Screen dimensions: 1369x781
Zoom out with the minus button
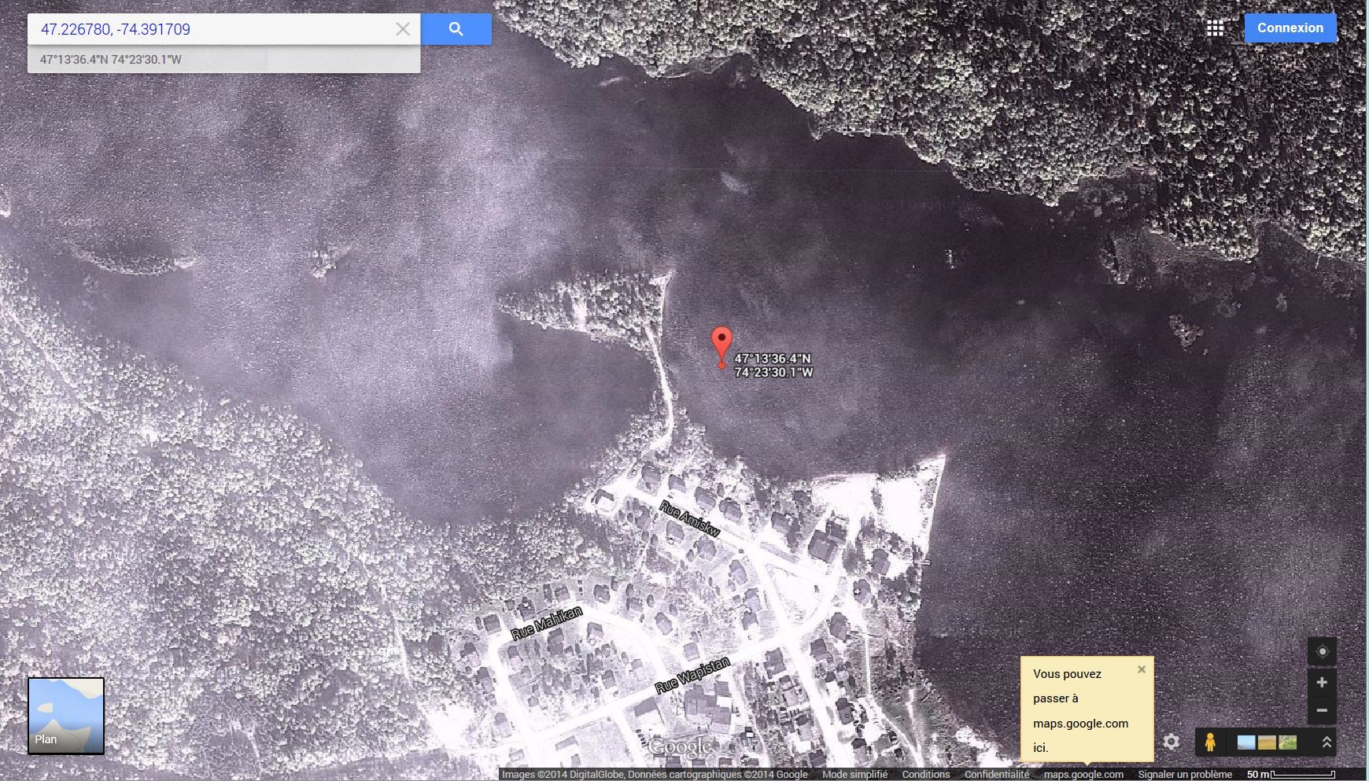1322,710
